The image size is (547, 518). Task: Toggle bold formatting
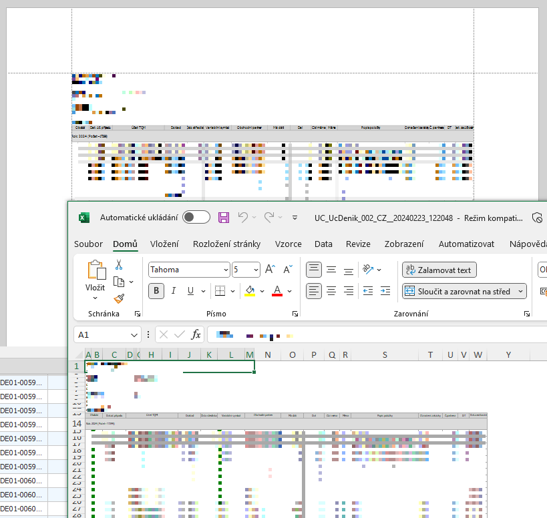pyautogui.click(x=156, y=291)
